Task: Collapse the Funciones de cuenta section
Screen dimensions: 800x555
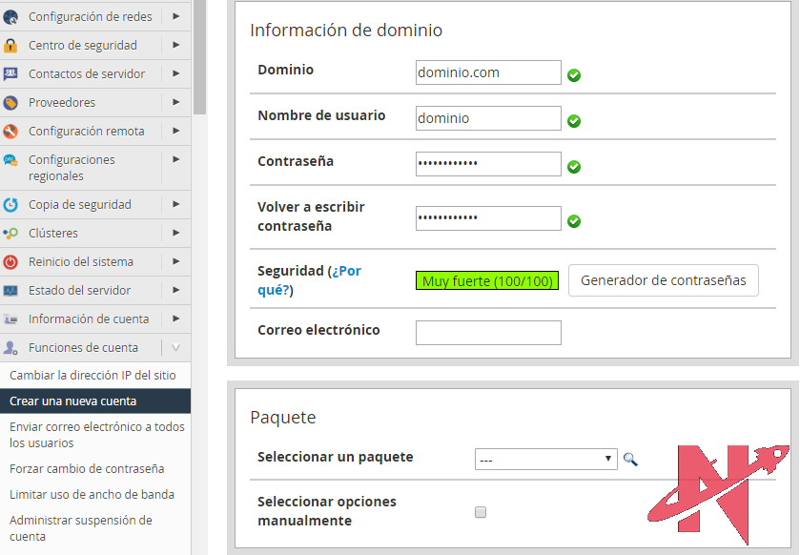Action: (175, 348)
